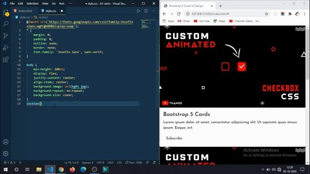The height and width of the screenshot is (174, 310).
Task: Click the Chrome page vertical scrollbar
Action: (308, 55)
